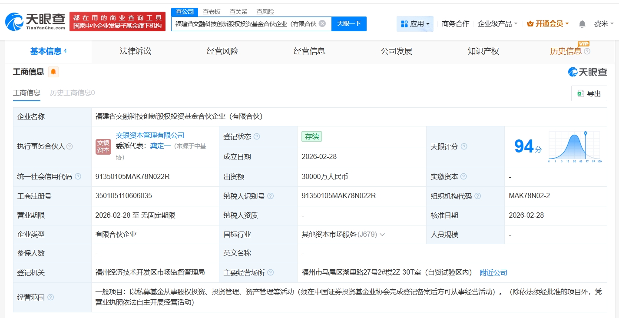619x318 pixels.
Task: Open the 附近公司 link
Action: coord(493,273)
